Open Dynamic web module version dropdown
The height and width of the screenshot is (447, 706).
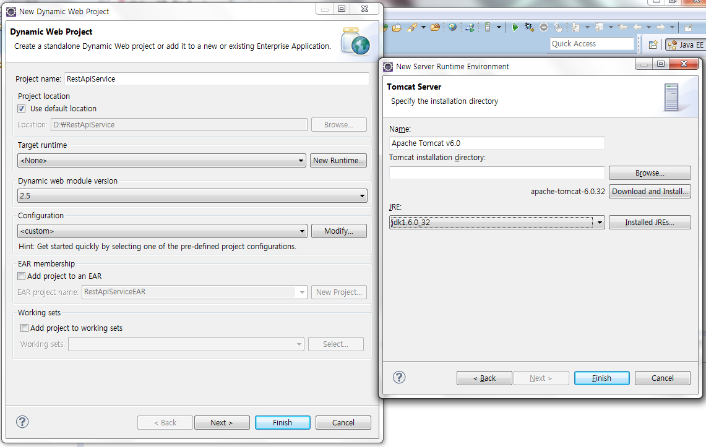(362, 196)
